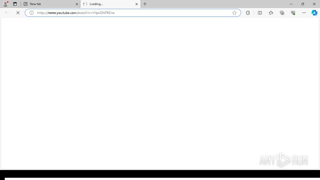This screenshot has width=320, height=180.
Task: Open Browser essentials heart icon
Action: 293,13
